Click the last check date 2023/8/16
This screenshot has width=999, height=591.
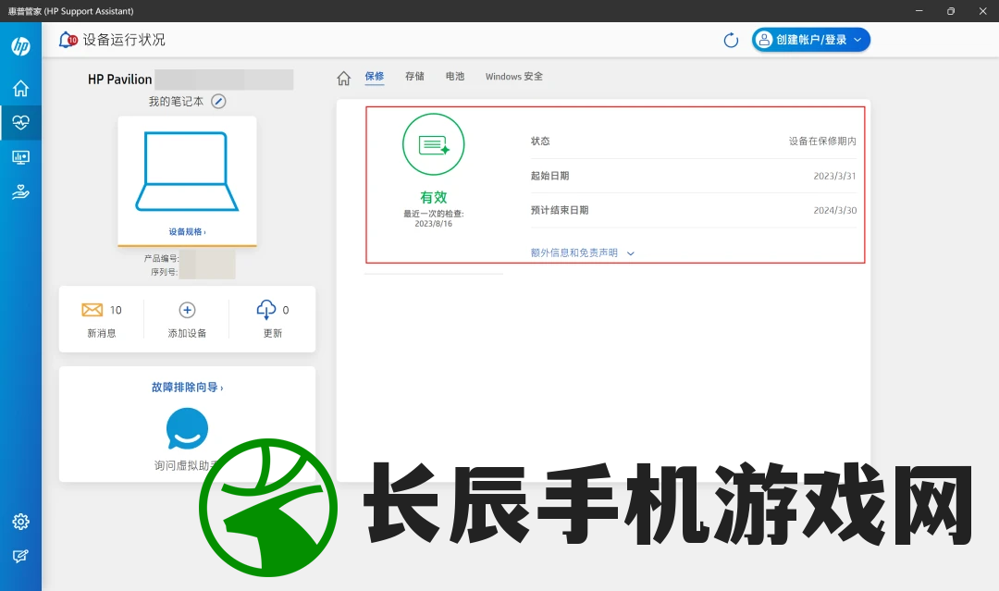(x=433, y=224)
